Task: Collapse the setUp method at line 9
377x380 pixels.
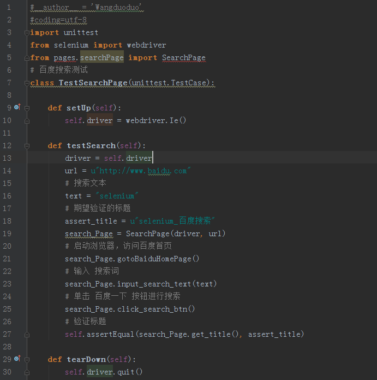Action: coord(27,108)
